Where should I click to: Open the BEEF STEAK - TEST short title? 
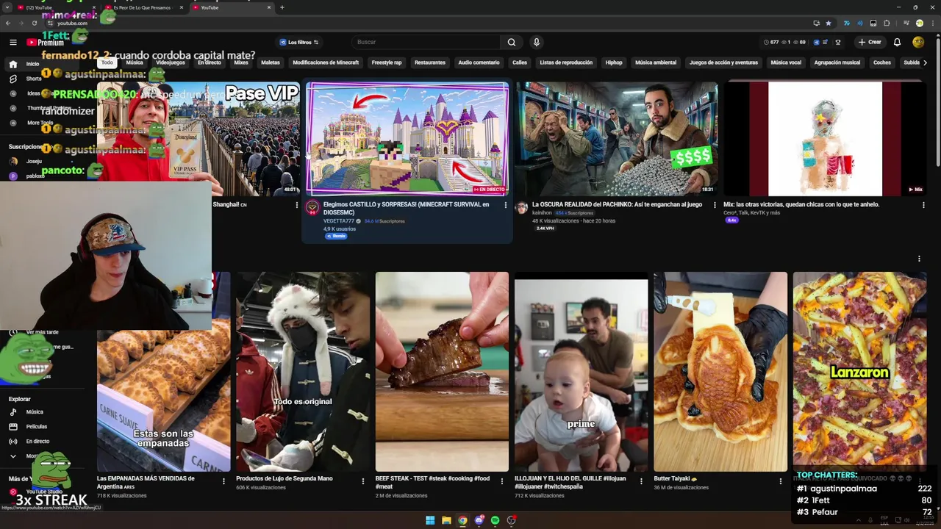432,482
